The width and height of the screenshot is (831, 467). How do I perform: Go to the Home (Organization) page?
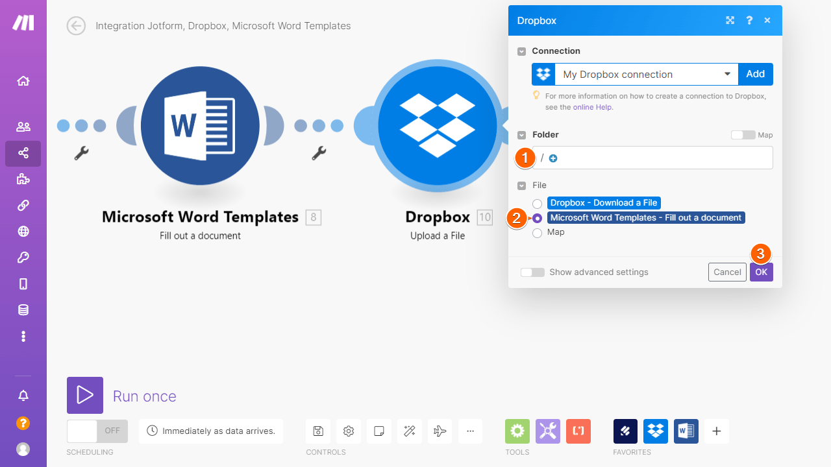click(23, 81)
